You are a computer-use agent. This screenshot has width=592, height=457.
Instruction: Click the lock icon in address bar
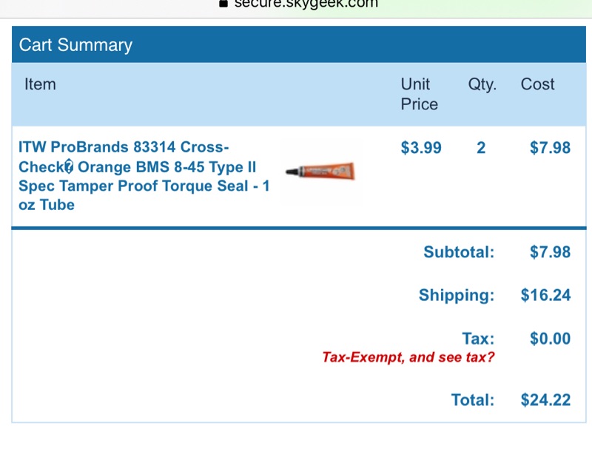[223, 3]
